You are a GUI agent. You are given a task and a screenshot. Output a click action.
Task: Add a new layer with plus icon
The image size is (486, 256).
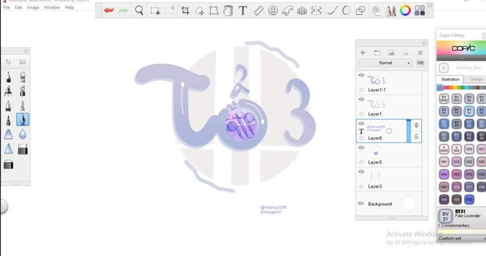point(363,53)
